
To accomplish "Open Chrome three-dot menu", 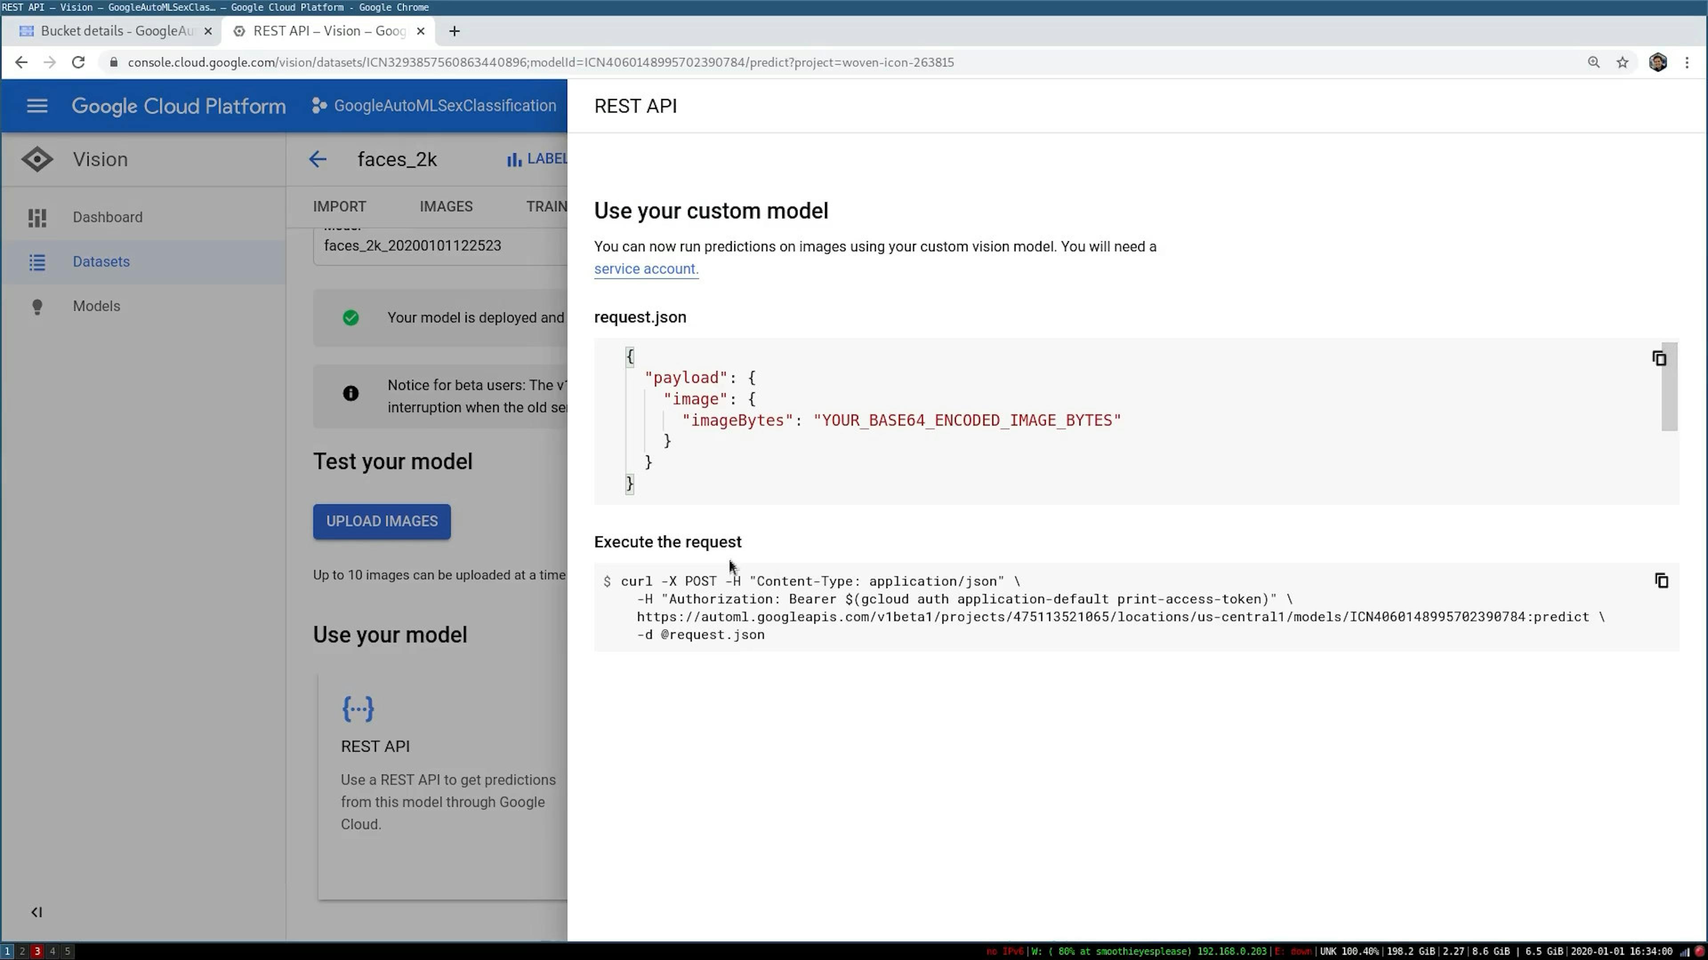I will pos(1687,62).
